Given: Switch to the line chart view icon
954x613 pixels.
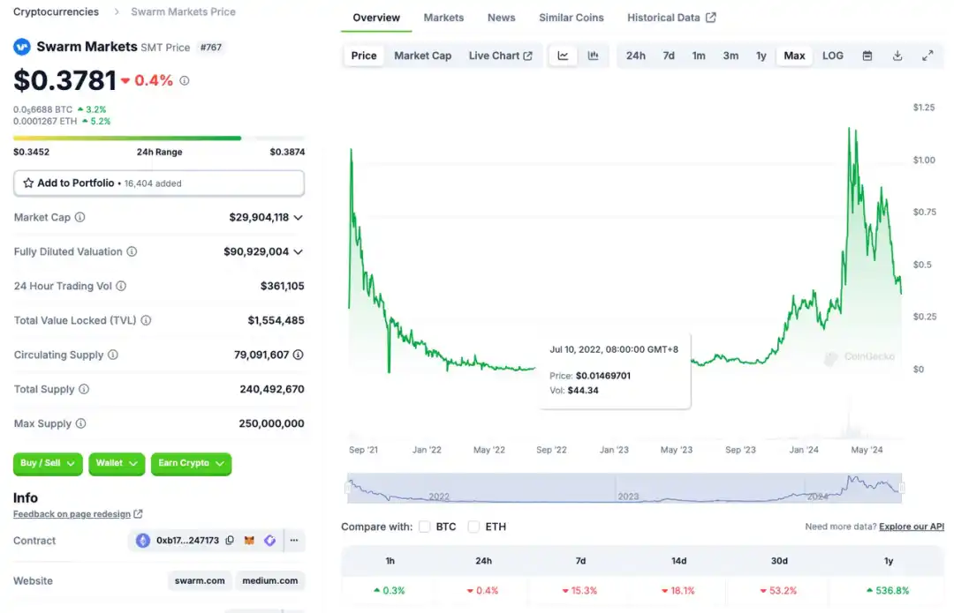Looking at the screenshot, I should pyautogui.click(x=563, y=56).
